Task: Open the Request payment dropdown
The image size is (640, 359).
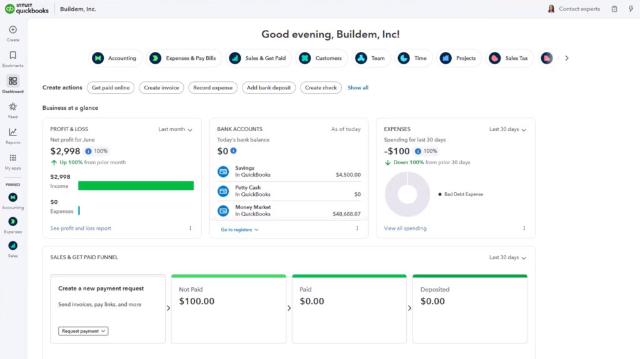Action: [x=83, y=331]
